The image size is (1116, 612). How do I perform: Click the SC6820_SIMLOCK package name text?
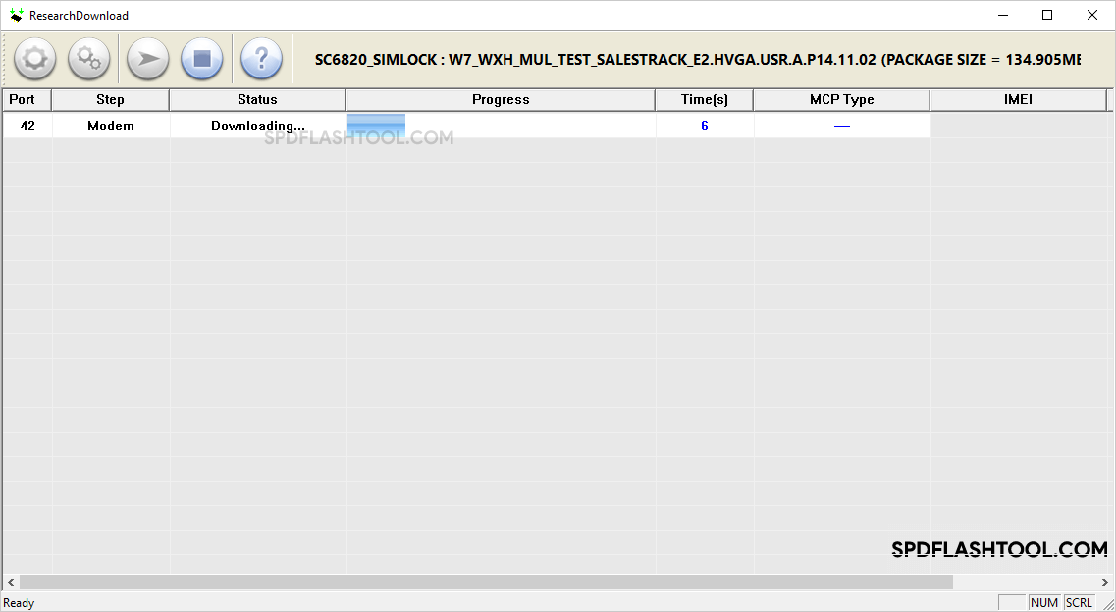coord(698,60)
